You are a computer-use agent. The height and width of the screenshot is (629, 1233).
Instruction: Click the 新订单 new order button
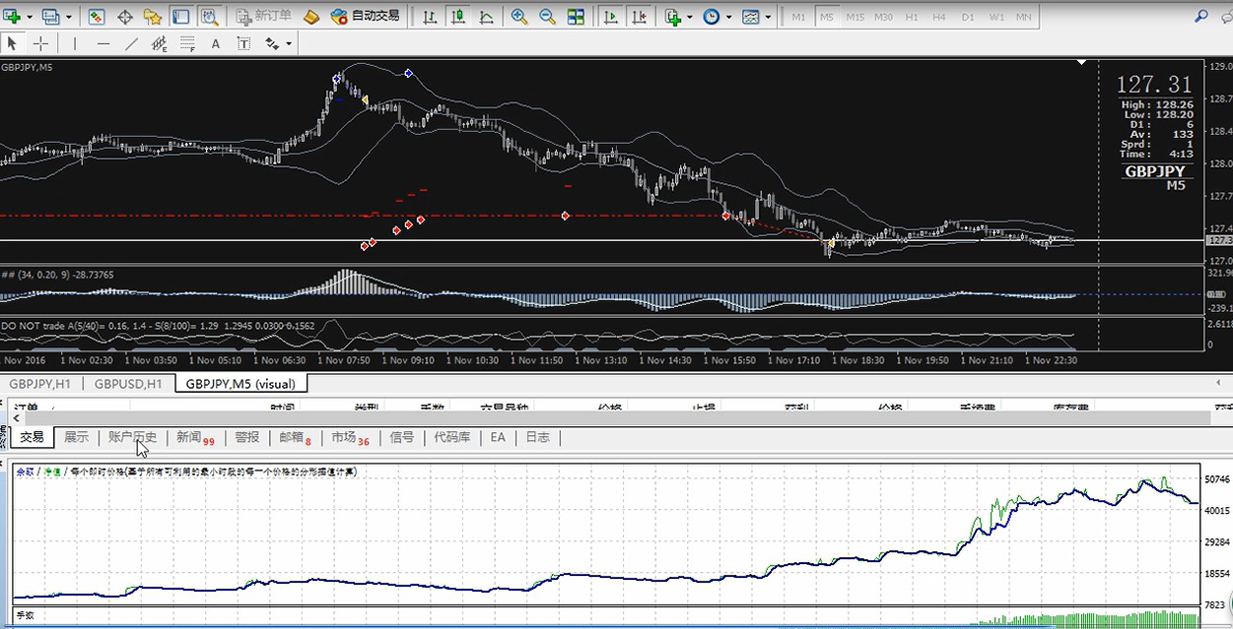264,17
